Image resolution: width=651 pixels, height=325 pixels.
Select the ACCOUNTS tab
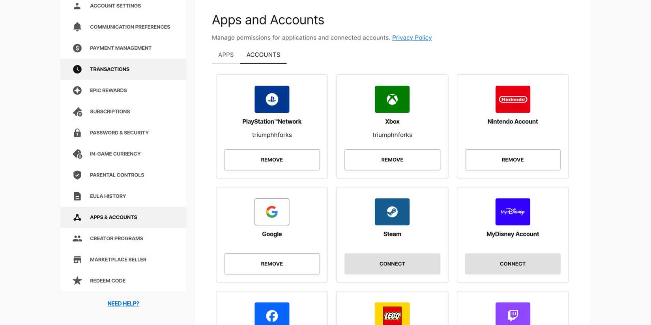tap(263, 55)
